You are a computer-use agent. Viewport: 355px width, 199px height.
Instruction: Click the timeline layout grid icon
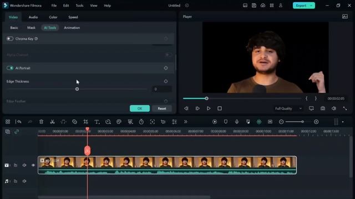(8, 122)
